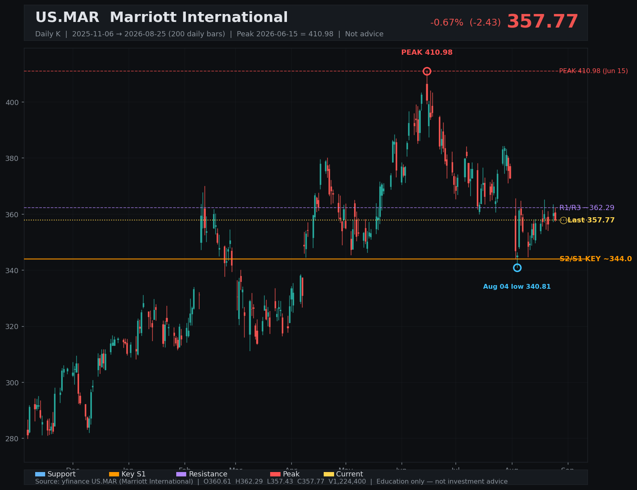Click the 'Resistance' legend text

tap(208, 474)
